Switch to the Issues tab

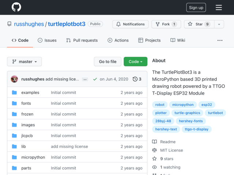[47, 40]
